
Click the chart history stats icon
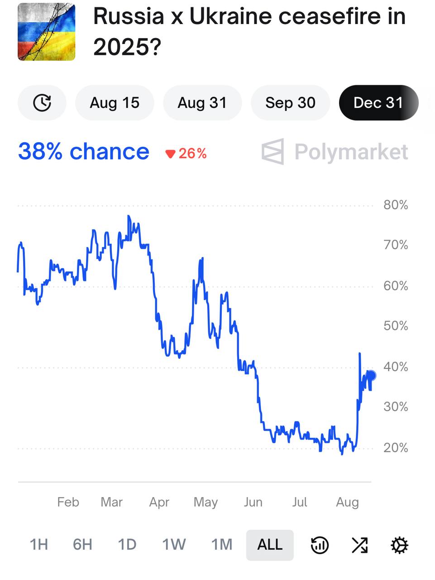[320, 545]
